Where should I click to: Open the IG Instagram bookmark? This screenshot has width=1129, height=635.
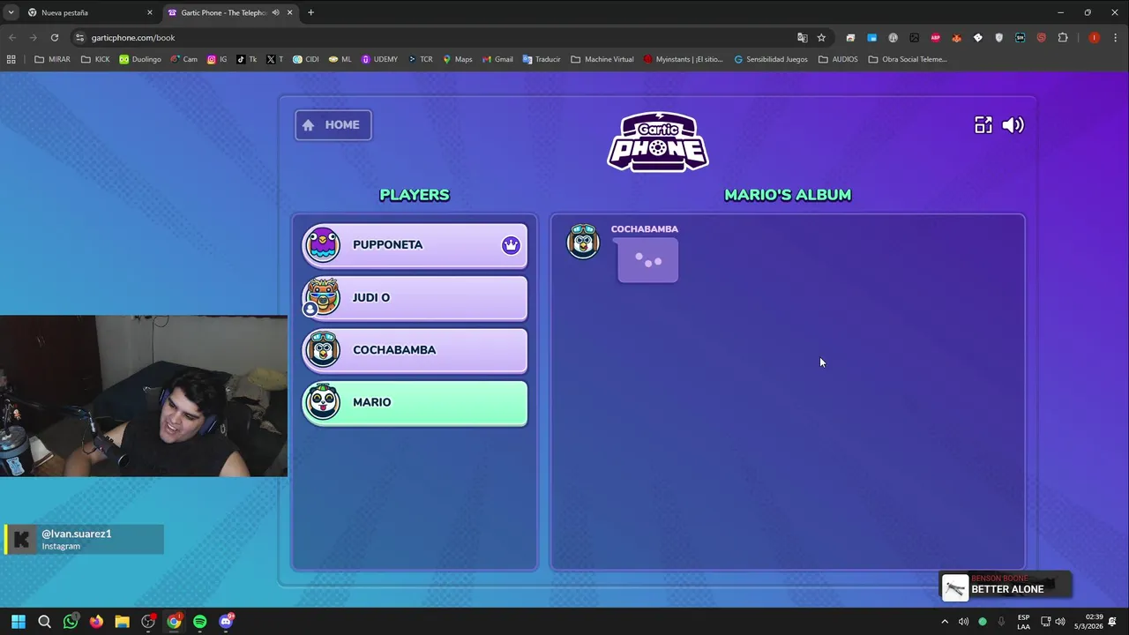click(217, 59)
